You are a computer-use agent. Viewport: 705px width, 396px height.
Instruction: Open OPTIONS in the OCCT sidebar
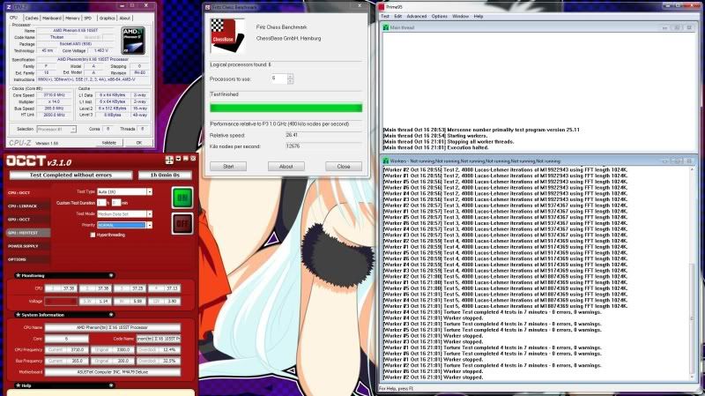(x=27, y=259)
